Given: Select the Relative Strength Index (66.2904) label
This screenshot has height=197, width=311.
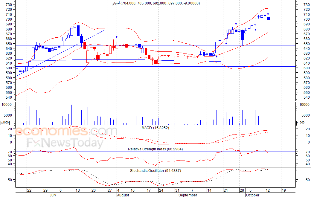Looking at the screenshot, I should click(x=155, y=149).
